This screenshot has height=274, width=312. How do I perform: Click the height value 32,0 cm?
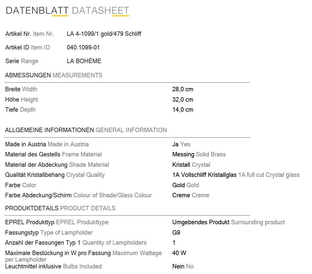pyautogui.click(x=183, y=100)
